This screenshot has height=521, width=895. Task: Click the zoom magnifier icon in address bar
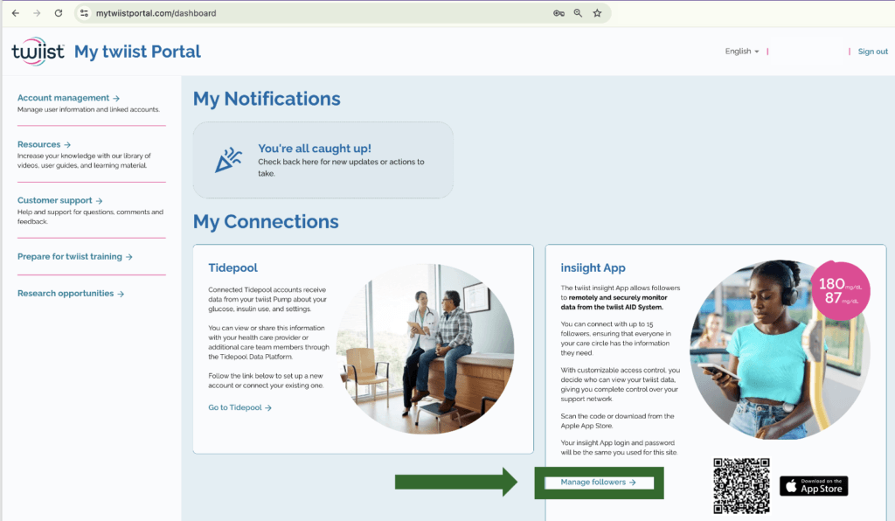coord(578,13)
